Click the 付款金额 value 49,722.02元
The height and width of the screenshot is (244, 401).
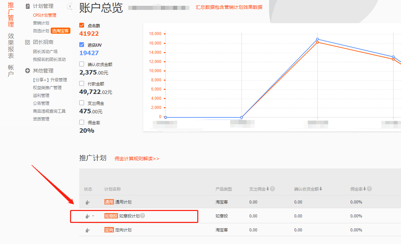[x=96, y=92]
